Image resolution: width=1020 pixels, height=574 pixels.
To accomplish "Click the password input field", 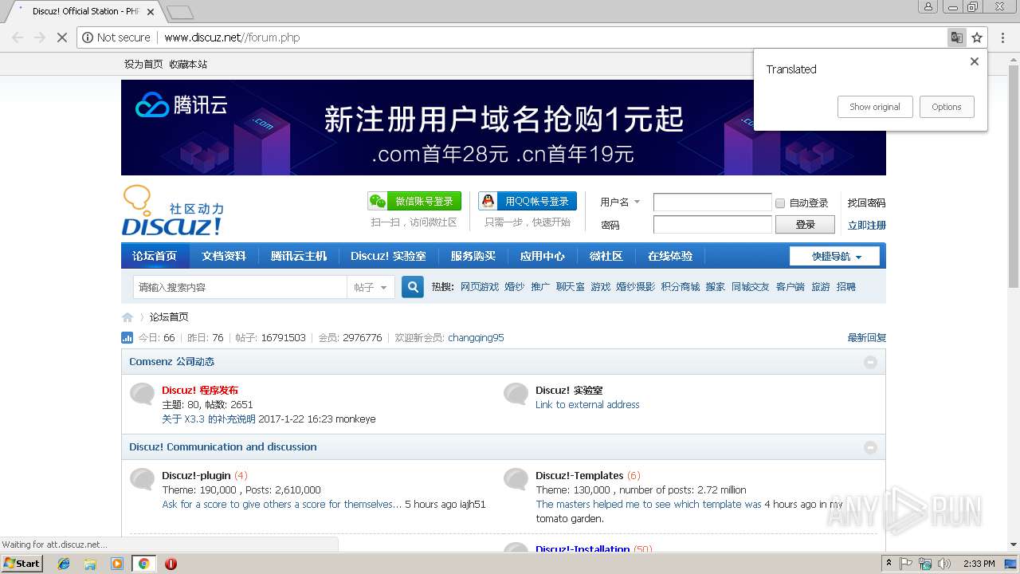I will point(712,225).
